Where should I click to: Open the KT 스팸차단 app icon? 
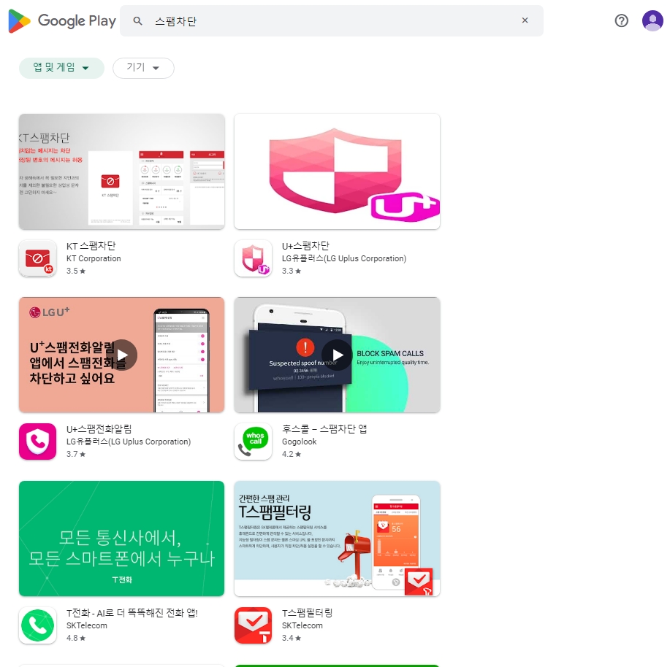click(37, 258)
